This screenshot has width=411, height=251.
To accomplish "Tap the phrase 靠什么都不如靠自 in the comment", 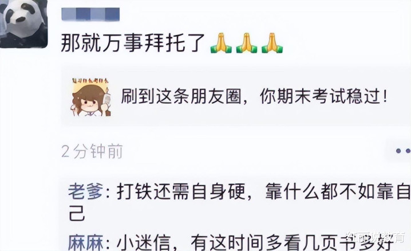I will tap(338, 192).
